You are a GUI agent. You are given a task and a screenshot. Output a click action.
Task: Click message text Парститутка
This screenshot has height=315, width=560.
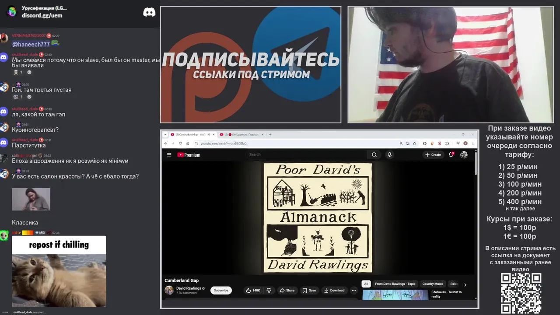pos(29,145)
